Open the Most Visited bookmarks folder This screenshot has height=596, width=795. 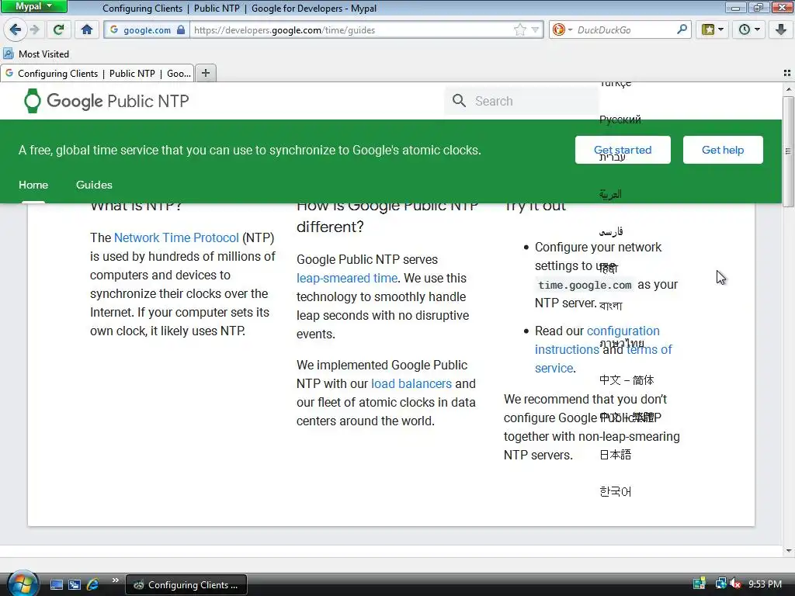(x=36, y=54)
